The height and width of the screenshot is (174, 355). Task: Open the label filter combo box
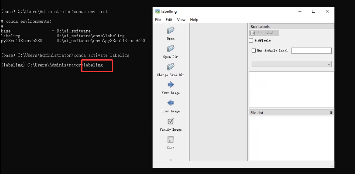click(292, 64)
